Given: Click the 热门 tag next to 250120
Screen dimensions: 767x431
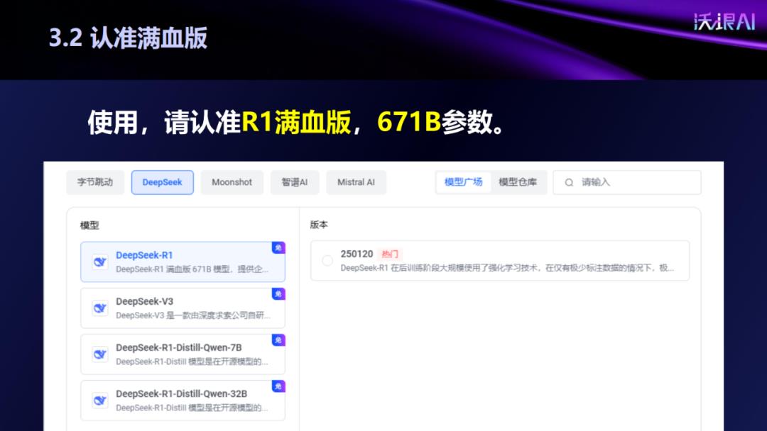Looking at the screenshot, I should click(390, 254).
